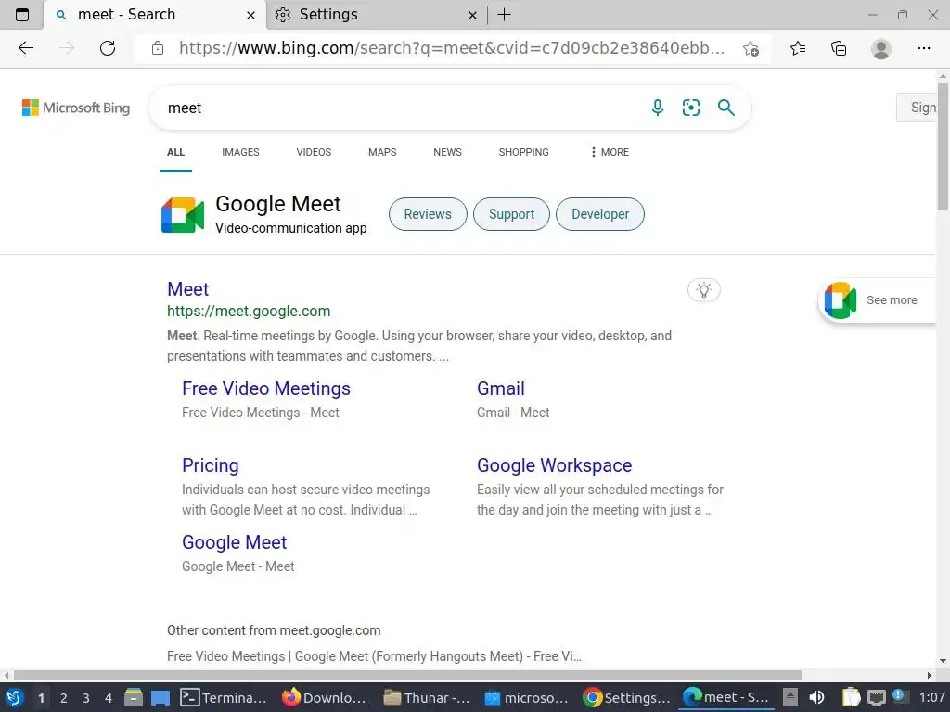Click the 'Video-communication app' subtitle text
This screenshot has height=712, width=950.
290,228
